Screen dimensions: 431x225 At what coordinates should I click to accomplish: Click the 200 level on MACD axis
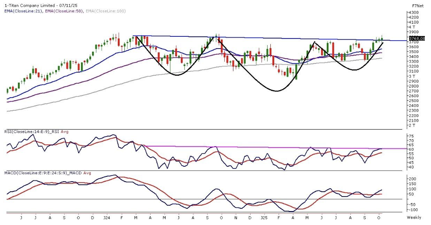click(x=412, y=179)
